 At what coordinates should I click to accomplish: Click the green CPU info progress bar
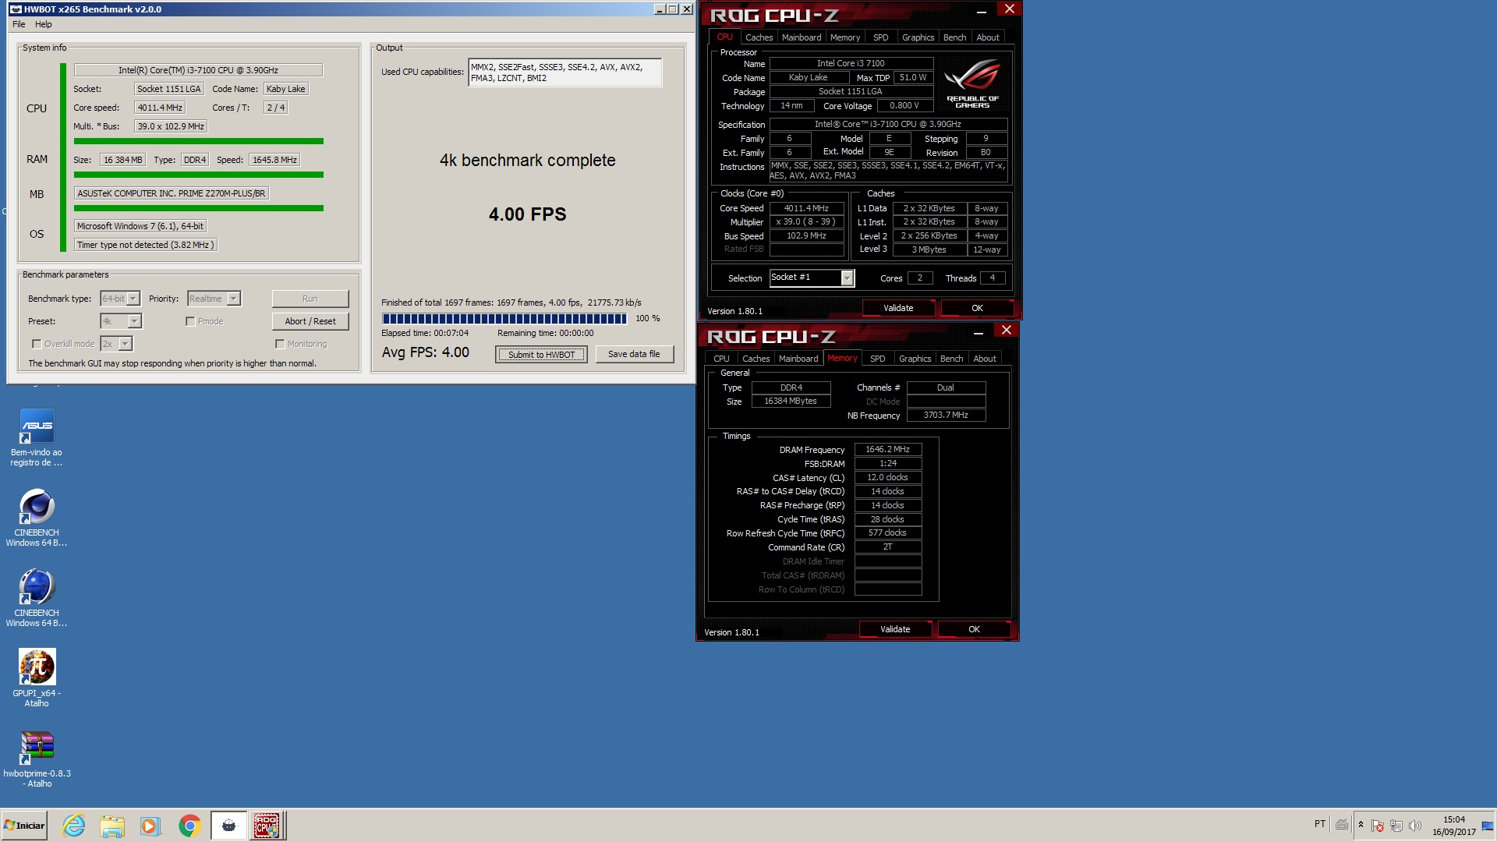click(x=198, y=141)
